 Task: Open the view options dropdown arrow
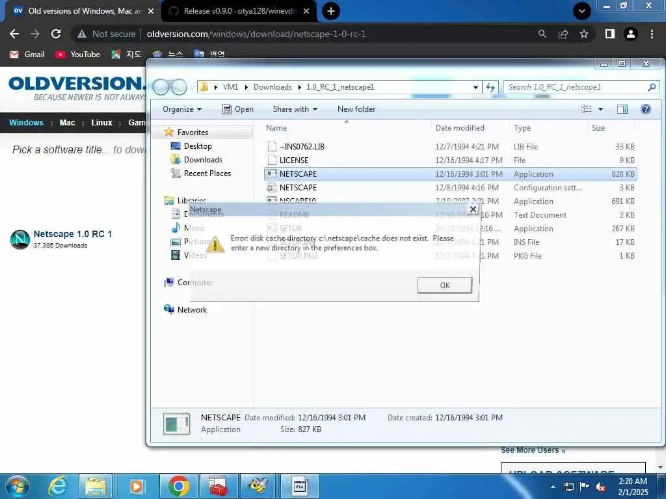click(600, 109)
